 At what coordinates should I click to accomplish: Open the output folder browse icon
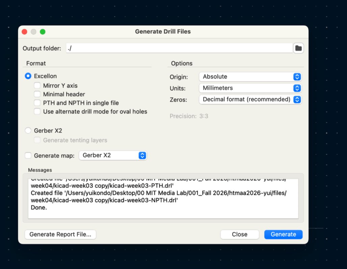pos(298,48)
